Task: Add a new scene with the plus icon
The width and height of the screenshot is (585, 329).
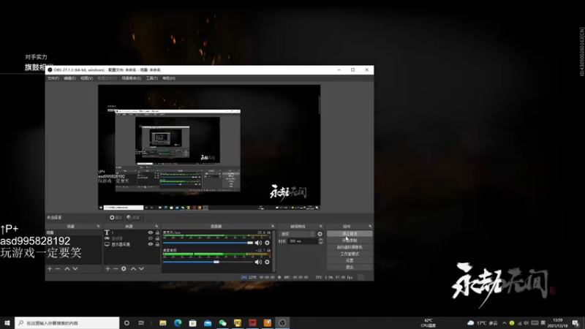Action: [50, 268]
